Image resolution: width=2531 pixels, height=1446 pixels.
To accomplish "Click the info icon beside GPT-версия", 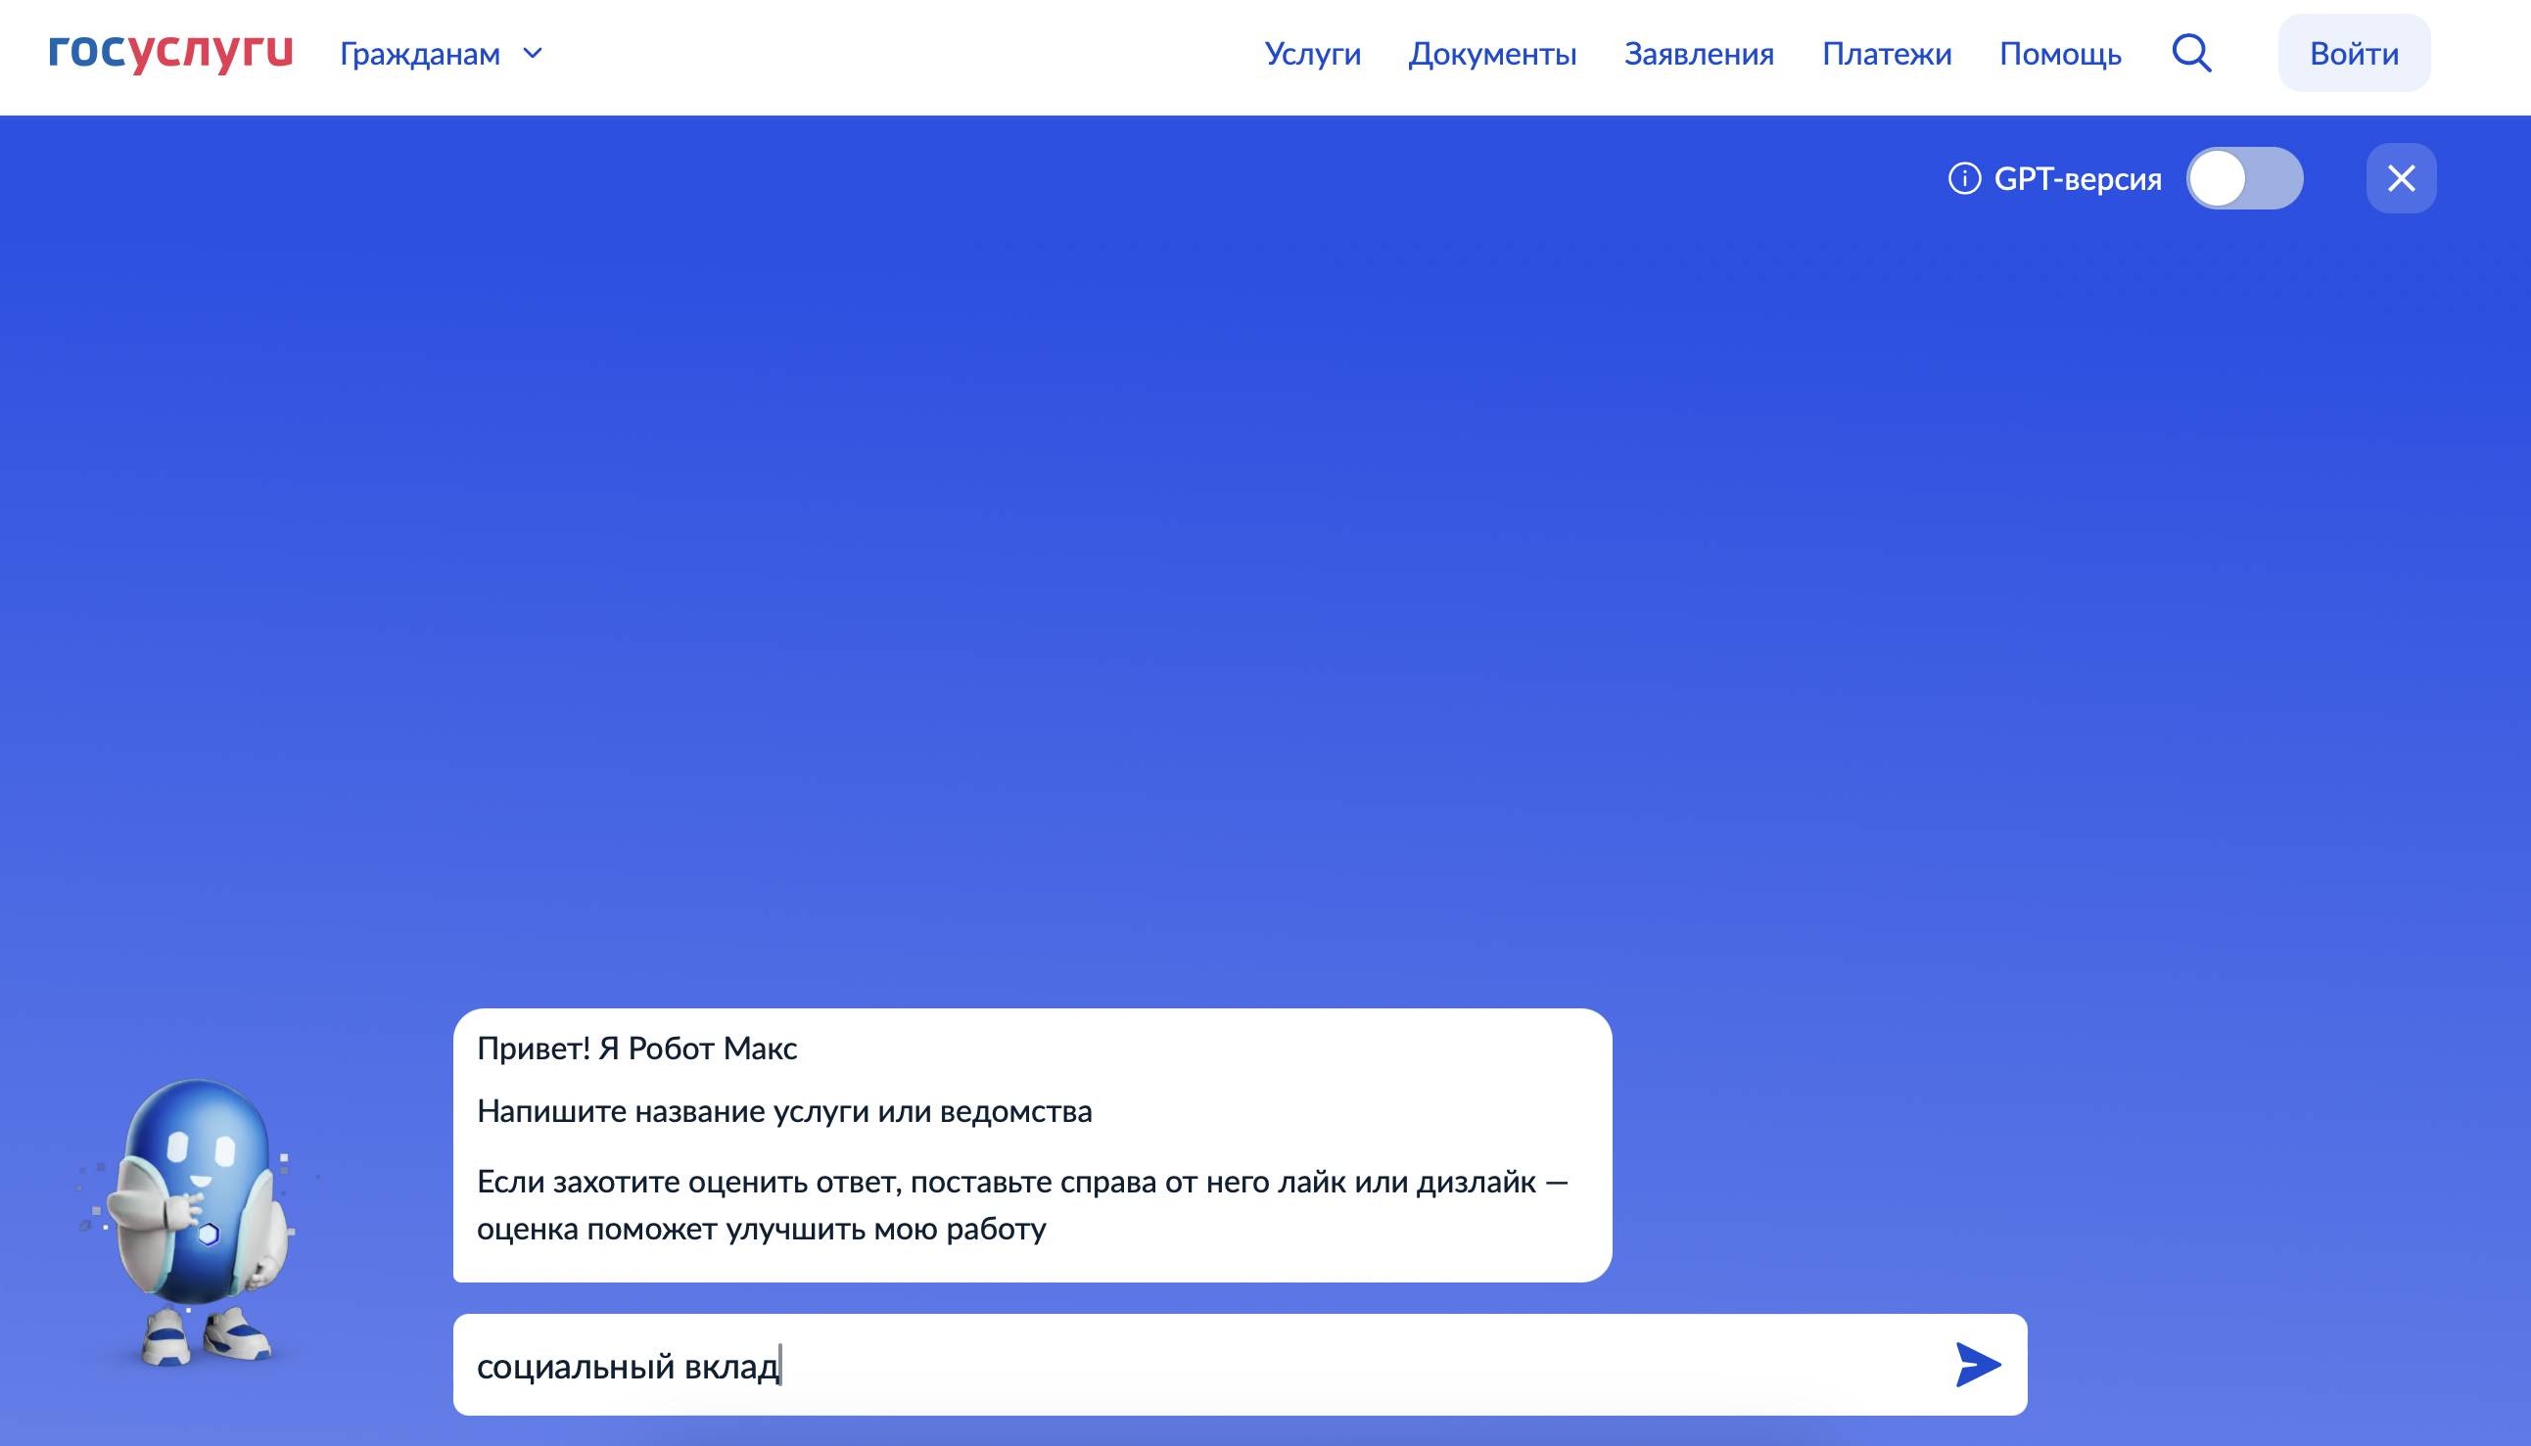I will pyautogui.click(x=1963, y=179).
